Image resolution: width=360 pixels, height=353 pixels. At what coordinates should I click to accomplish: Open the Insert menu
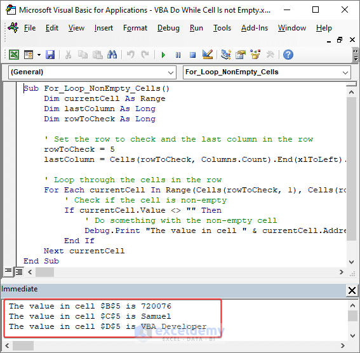pyautogui.click(x=103, y=28)
